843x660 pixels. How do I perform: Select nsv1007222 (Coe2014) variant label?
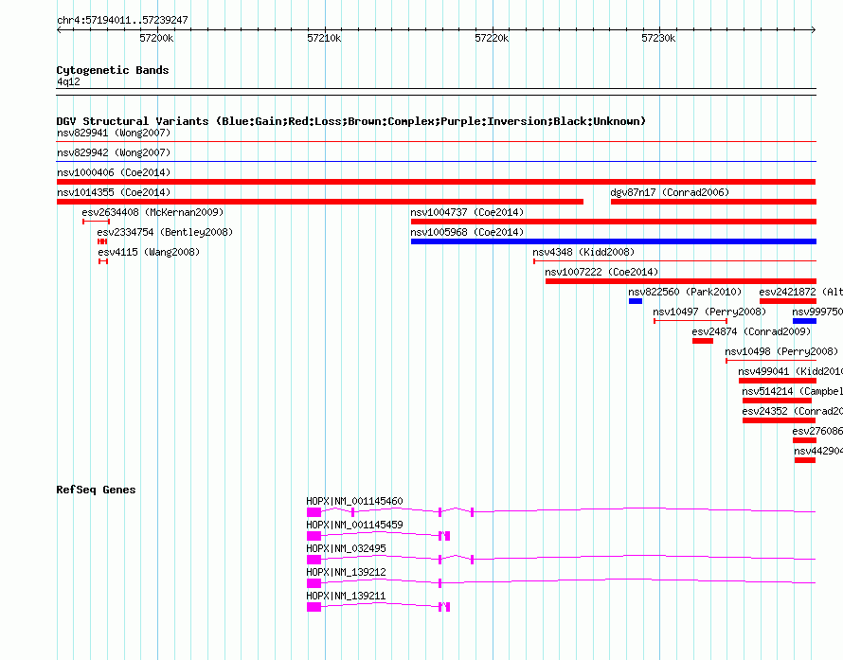coord(601,272)
